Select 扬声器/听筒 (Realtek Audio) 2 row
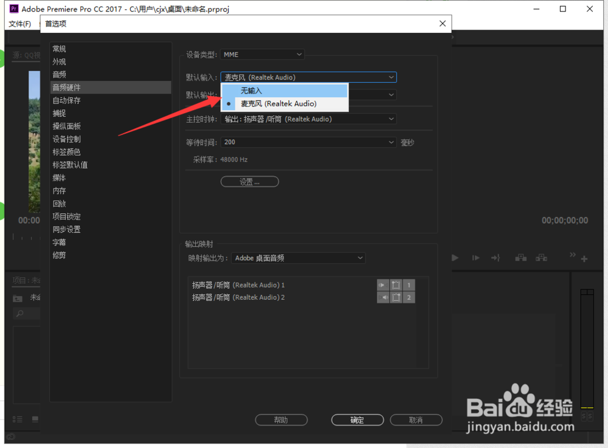Screen dimensions: 608x448 [303, 297]
